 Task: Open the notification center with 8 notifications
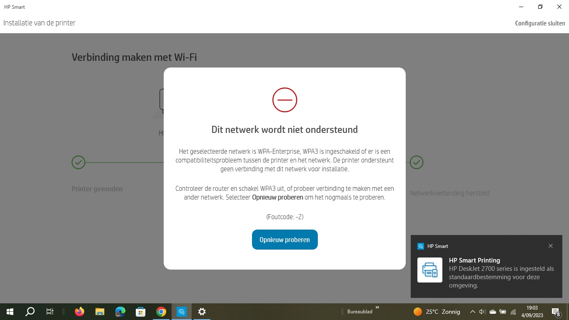556,312
